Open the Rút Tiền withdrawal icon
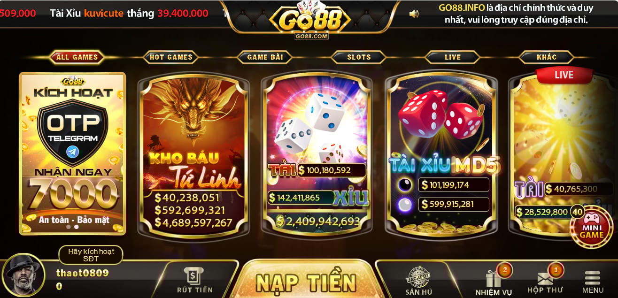This screenshot has height=298, width=618. (194, 280)
